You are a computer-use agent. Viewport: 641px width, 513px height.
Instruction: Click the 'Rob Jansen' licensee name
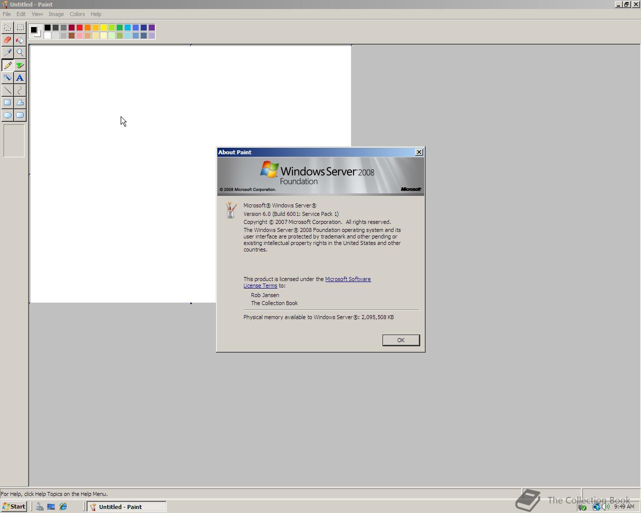pos(265,295)
